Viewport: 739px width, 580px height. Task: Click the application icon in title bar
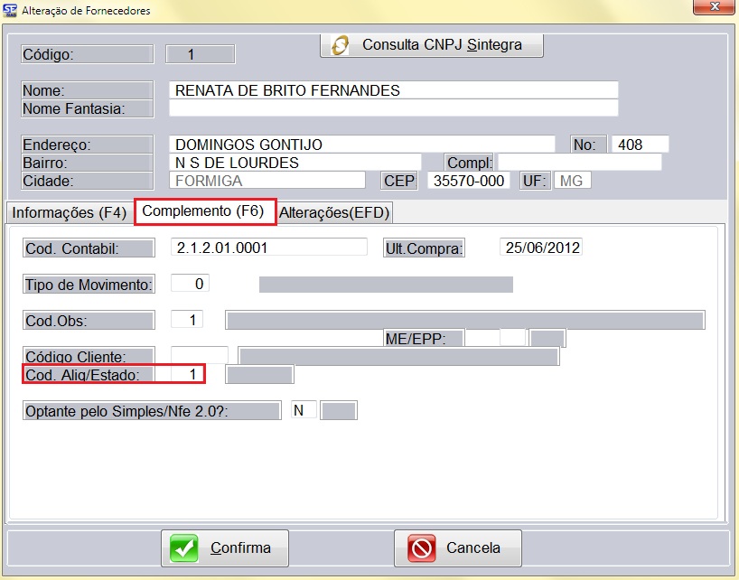pyautogui.click(x=11, y=11)
